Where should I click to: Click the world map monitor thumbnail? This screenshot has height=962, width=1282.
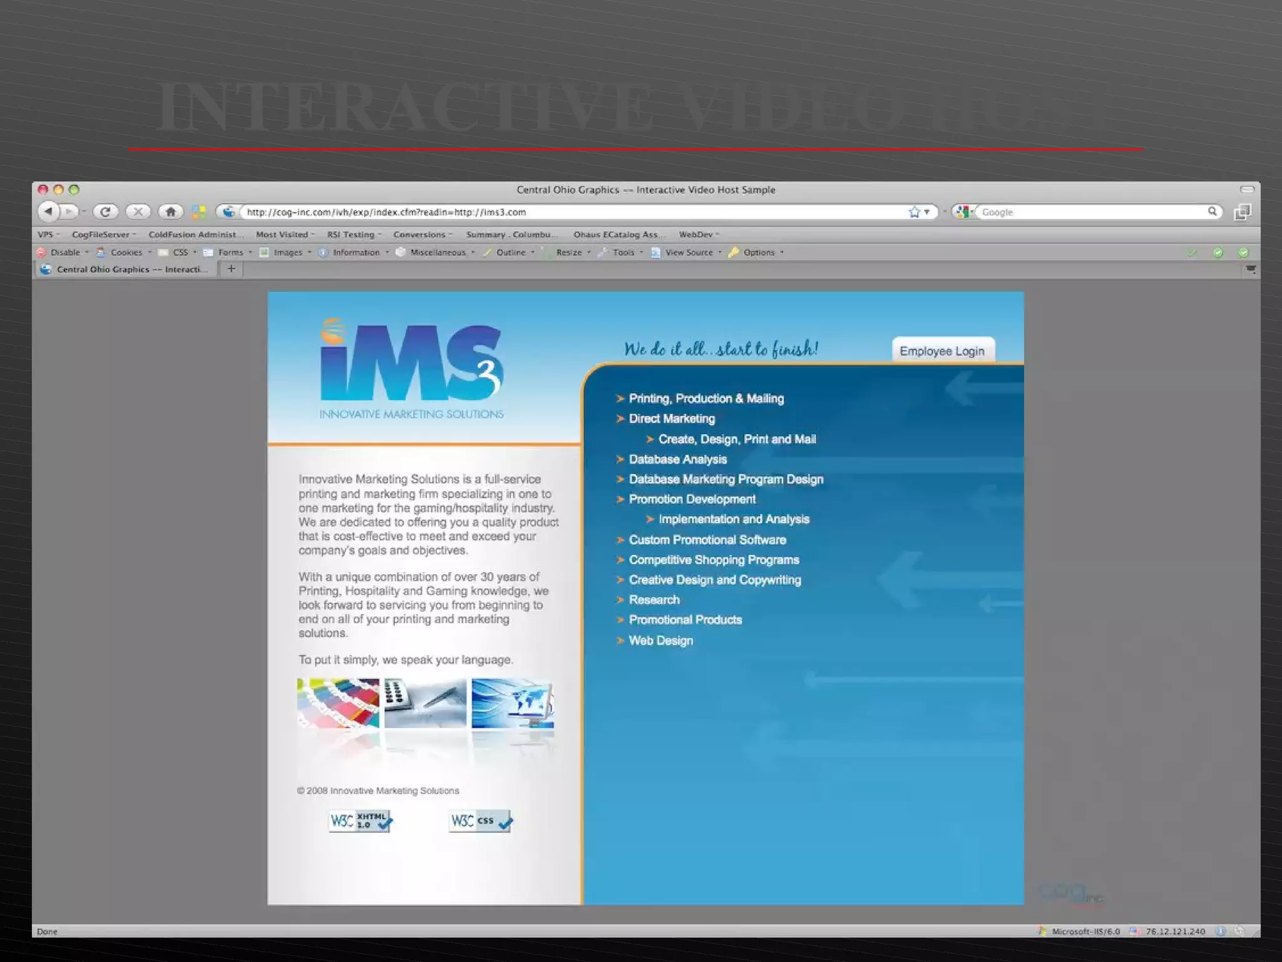pyautogui.click(x=513, y=703)
